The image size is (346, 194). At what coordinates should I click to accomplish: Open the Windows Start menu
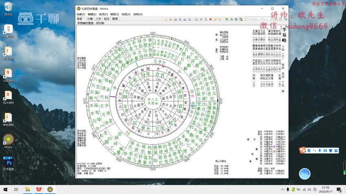(x=5, y=190)
